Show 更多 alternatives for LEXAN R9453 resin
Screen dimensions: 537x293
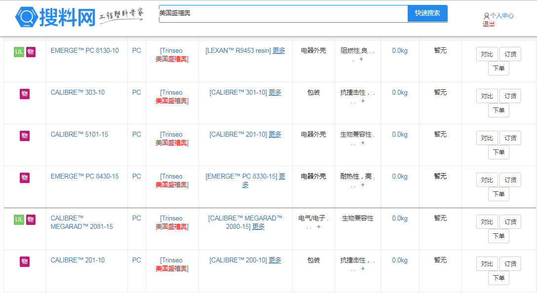[279, 50]
